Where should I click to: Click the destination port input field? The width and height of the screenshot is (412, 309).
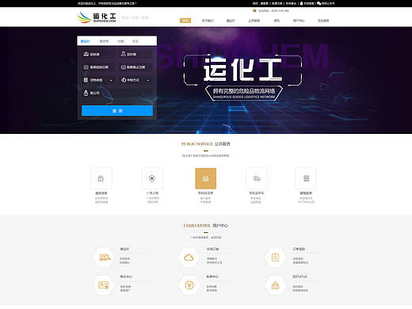(x=135, y=54)
